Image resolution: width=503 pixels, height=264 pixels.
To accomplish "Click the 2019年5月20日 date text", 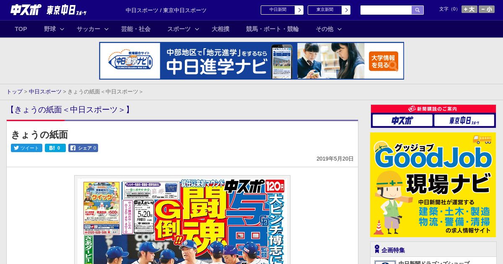I will tap(335, 159).
